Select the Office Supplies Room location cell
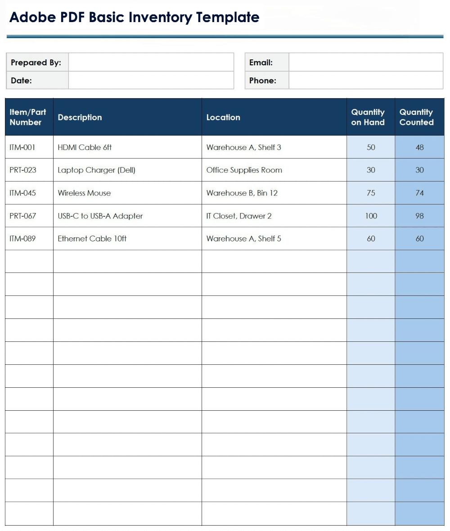The height and width of the screenshot is (531, 450). click(x=244, y=170)
